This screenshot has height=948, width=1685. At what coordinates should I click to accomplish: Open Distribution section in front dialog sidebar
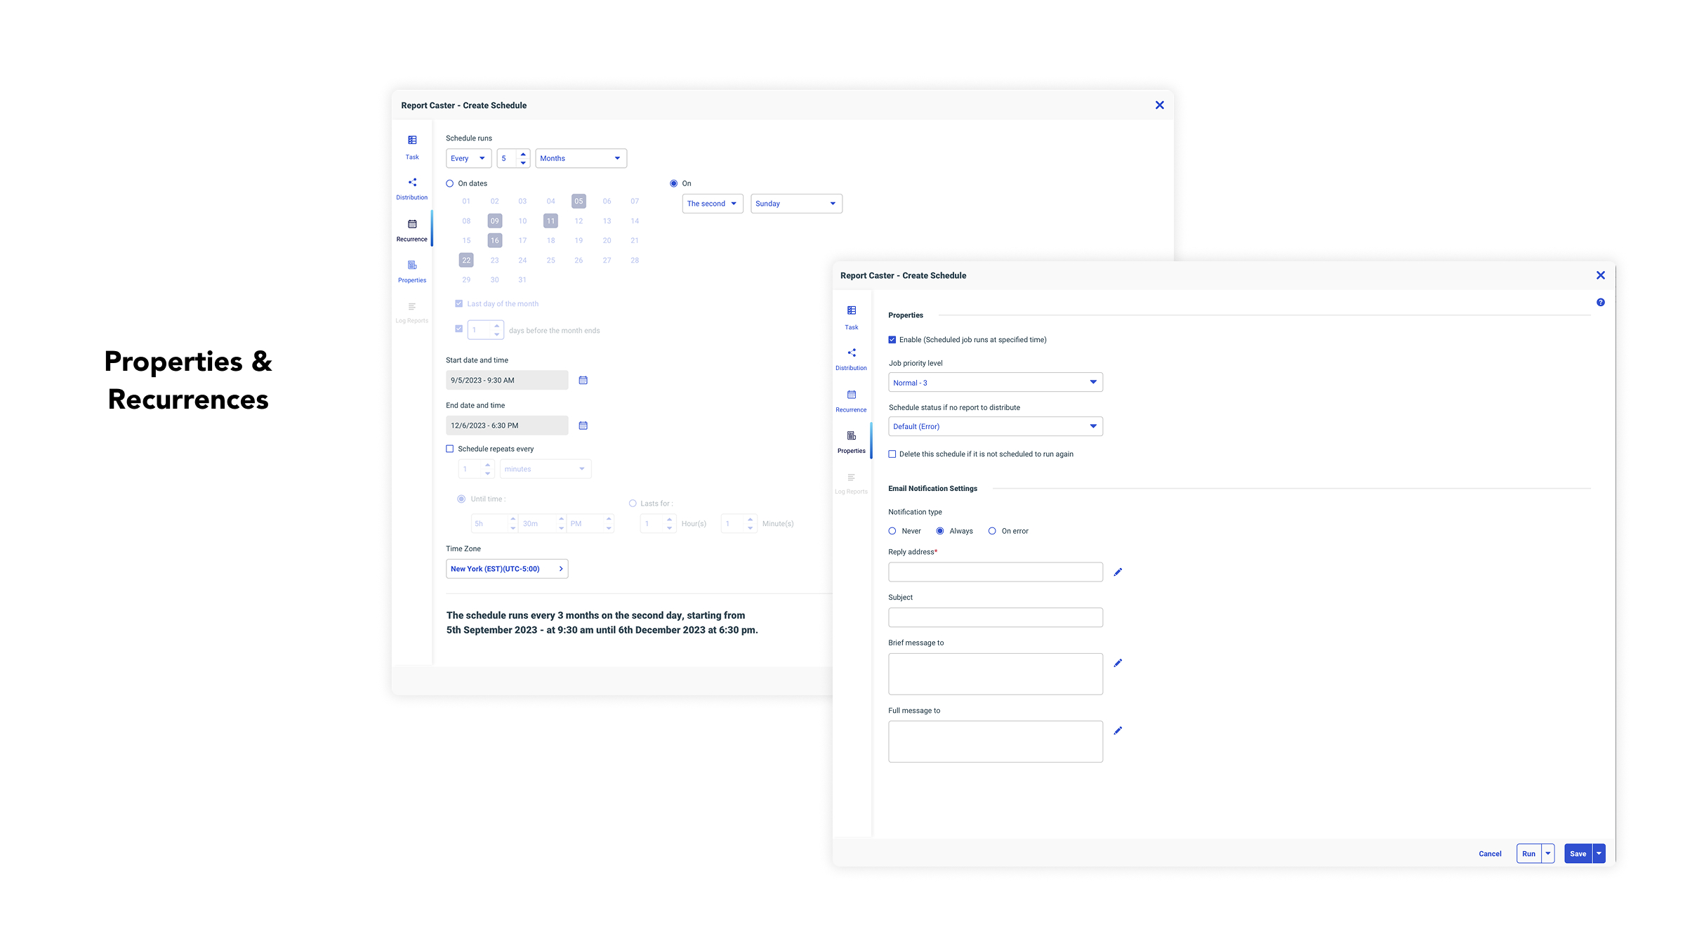point(851,358)
